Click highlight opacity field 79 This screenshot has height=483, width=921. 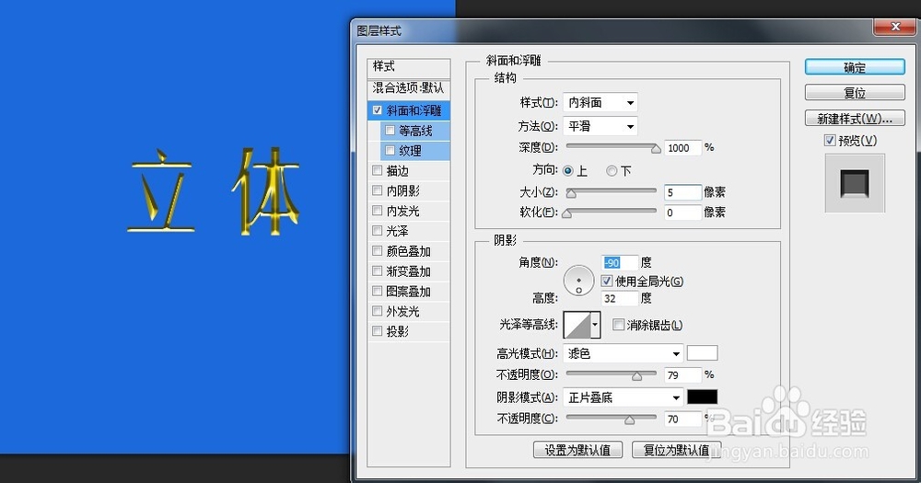(683, 374)
